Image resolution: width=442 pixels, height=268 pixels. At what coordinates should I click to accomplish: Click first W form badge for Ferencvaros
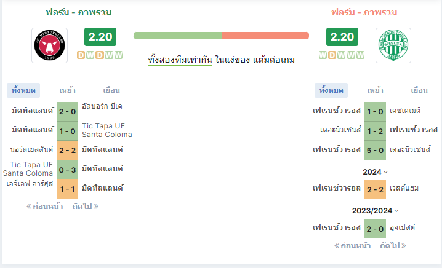tap(323, 55)
